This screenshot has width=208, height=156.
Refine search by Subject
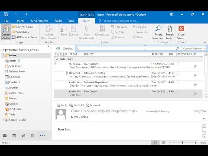click(73, 31)
